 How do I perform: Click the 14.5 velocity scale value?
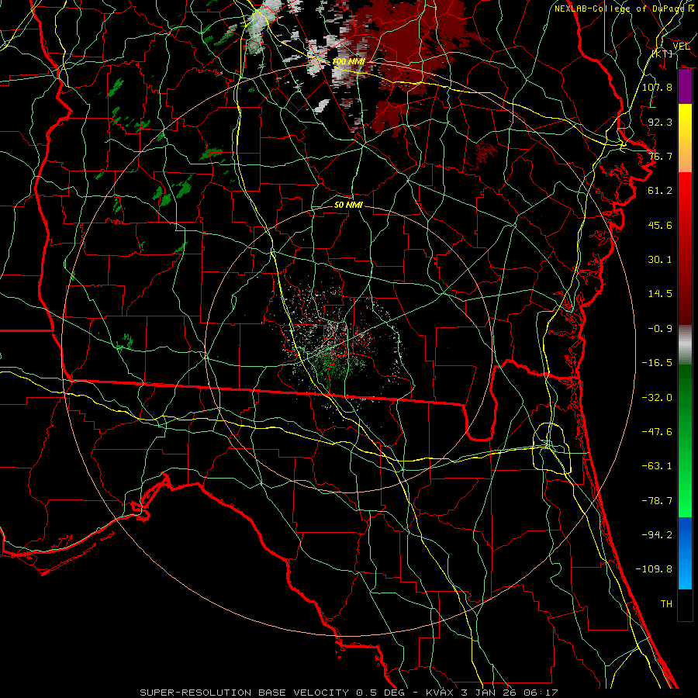(660, 294)
